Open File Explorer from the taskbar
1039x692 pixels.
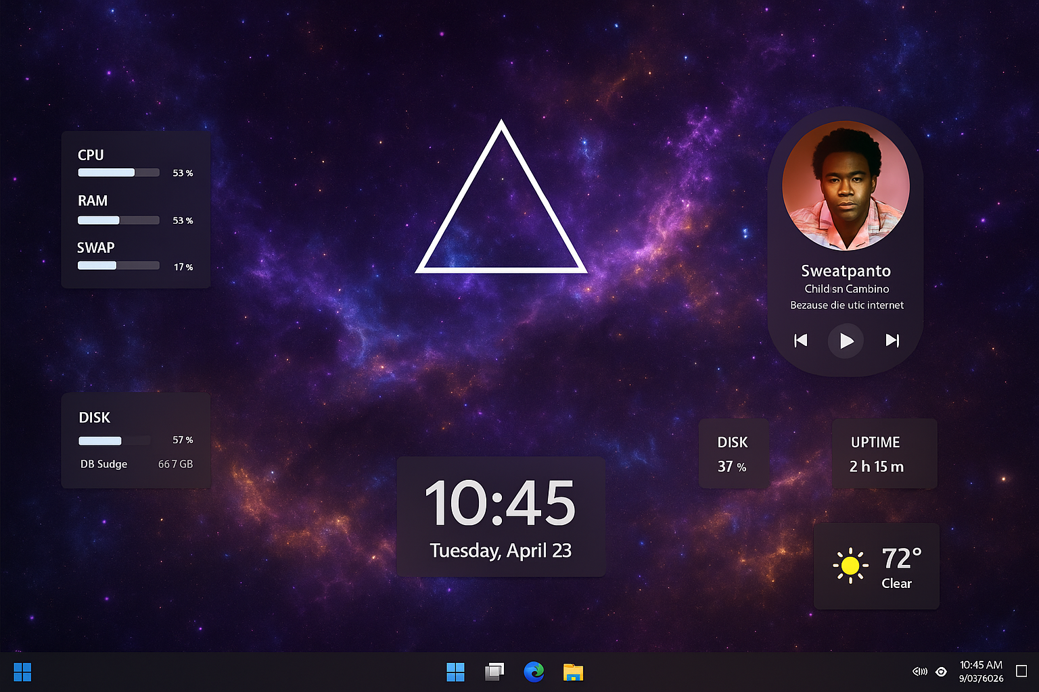574,672
